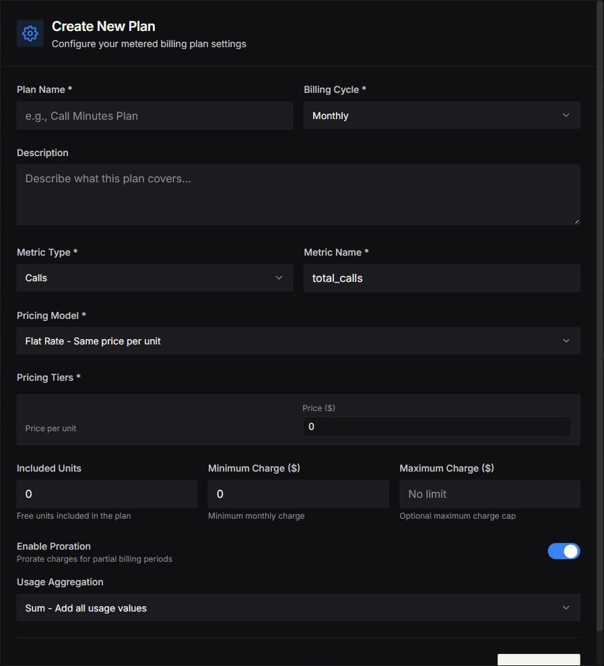Screen dimensions: 604x666
Task: Open the Billing Cycle dropdown showing Monthly
Action: click(x=442, y=115)
